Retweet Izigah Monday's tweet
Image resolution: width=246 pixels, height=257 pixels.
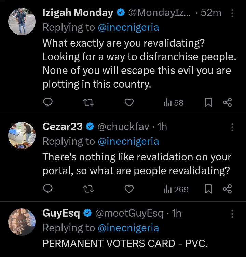88,102
